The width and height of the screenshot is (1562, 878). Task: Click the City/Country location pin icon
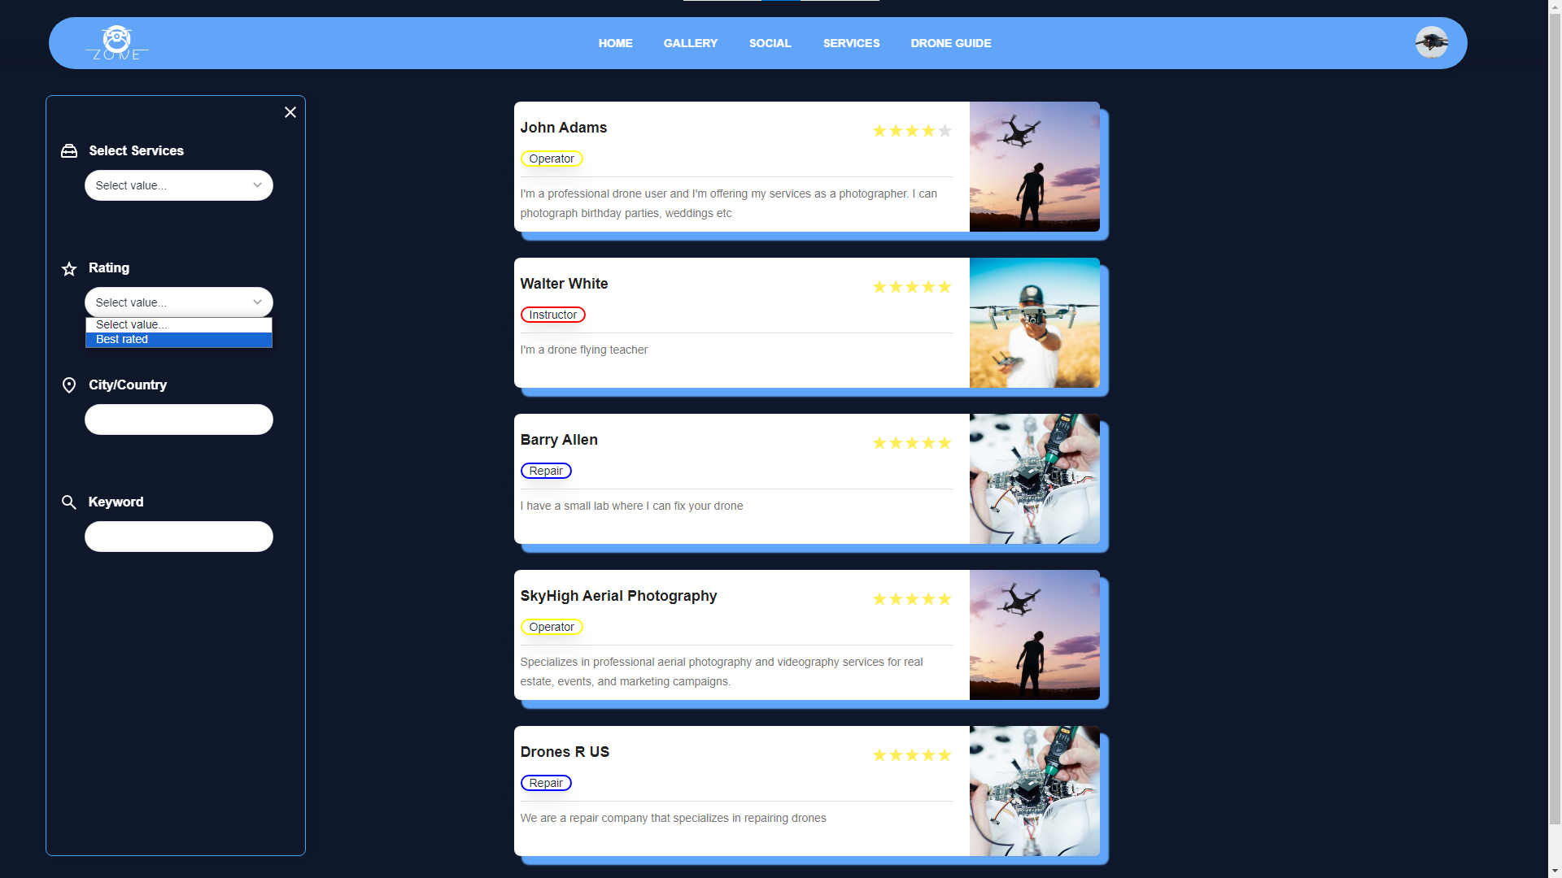[x=69, y=385]
